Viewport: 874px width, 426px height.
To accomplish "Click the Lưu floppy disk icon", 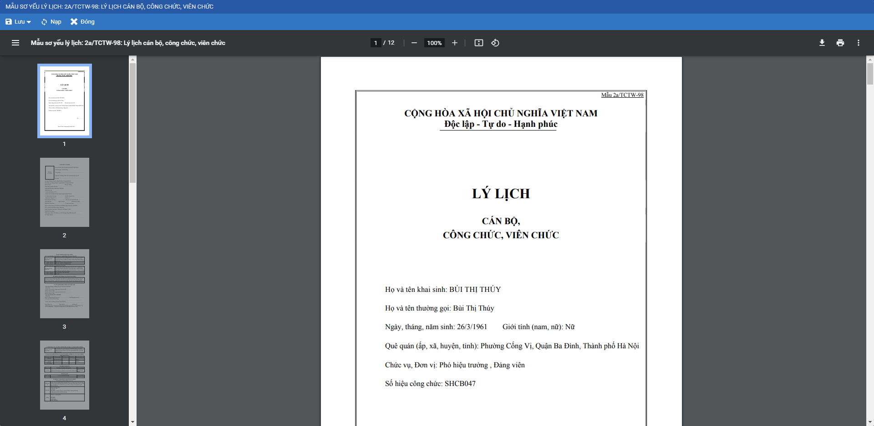I will [x=9, y=22].
